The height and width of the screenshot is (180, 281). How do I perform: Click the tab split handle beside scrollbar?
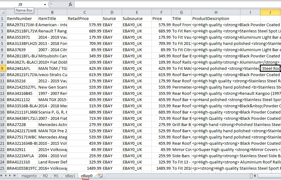[x=251, y=176]
